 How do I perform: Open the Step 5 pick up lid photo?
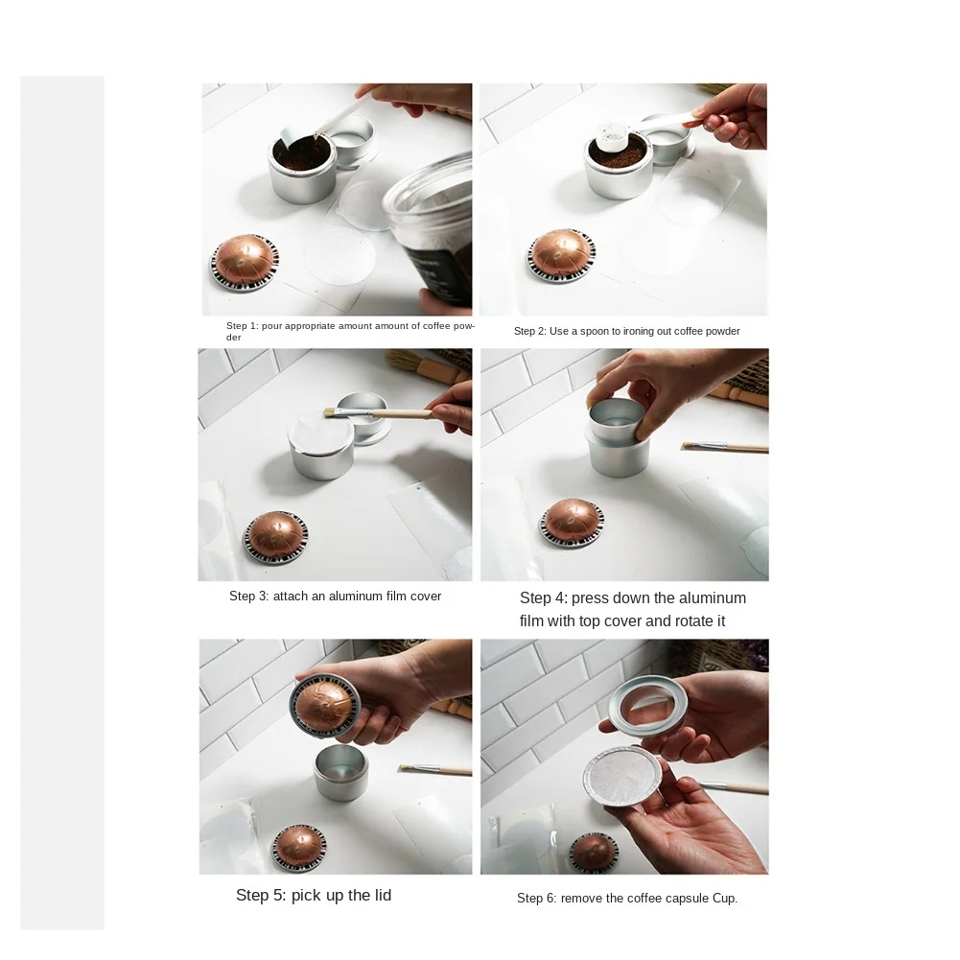(336, 757)
